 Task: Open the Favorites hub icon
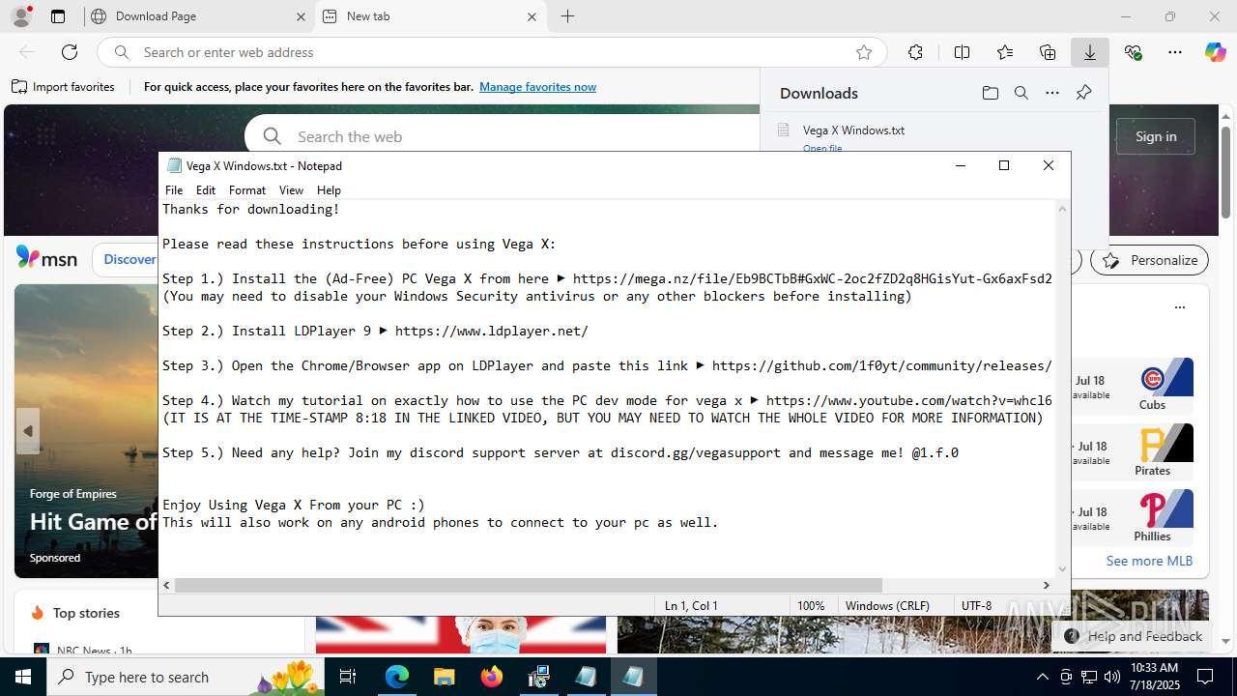click(x=1005, y=52)
